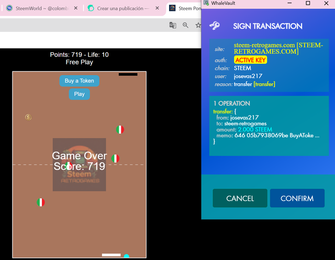Click the Italian flag ball near top right
This screenshot has width=335, height=260.
click(x=120, y=129)
